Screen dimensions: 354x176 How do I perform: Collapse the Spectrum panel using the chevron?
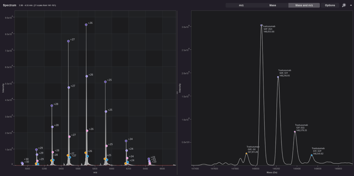(351, 5)
